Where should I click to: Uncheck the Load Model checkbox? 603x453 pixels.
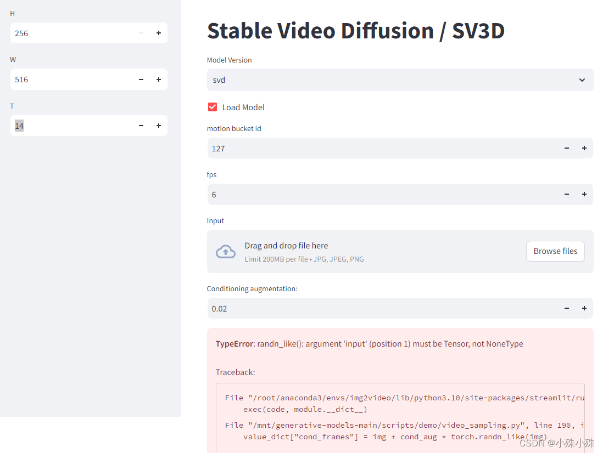tap(213, 107)
